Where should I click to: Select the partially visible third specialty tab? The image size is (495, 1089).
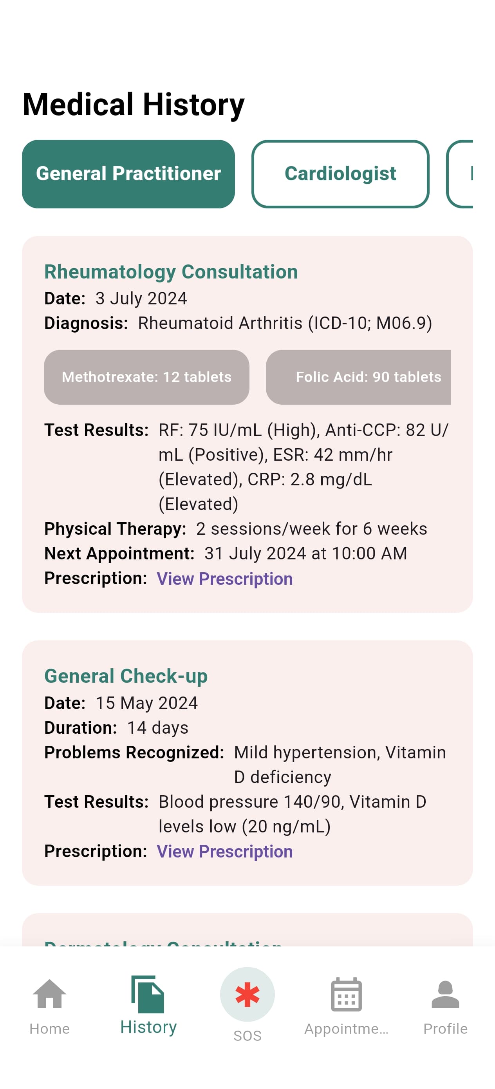coord(460,174)
